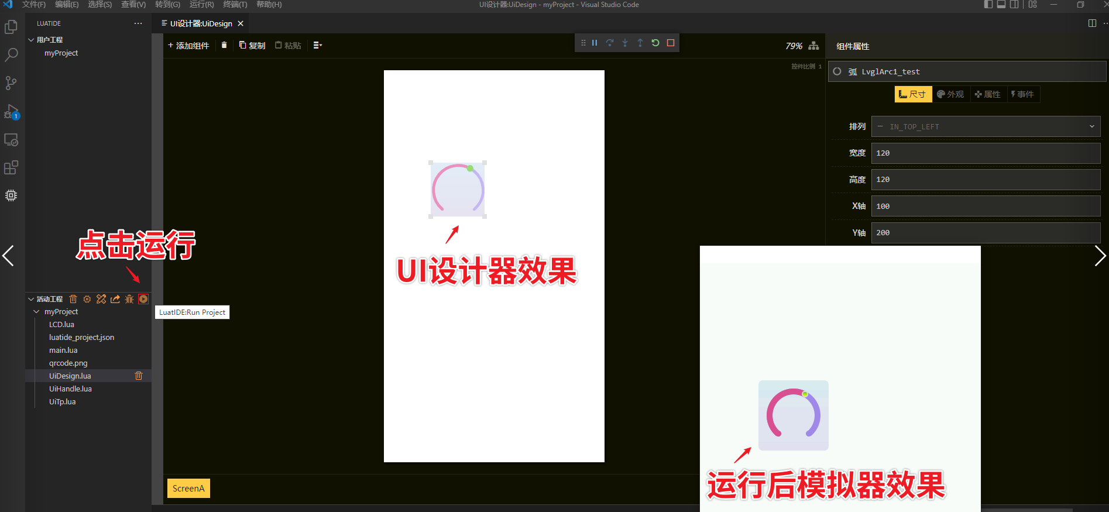1109x512 pixels.
Task: Switch to the 属性 properties tab
Action: coord(988,94)
